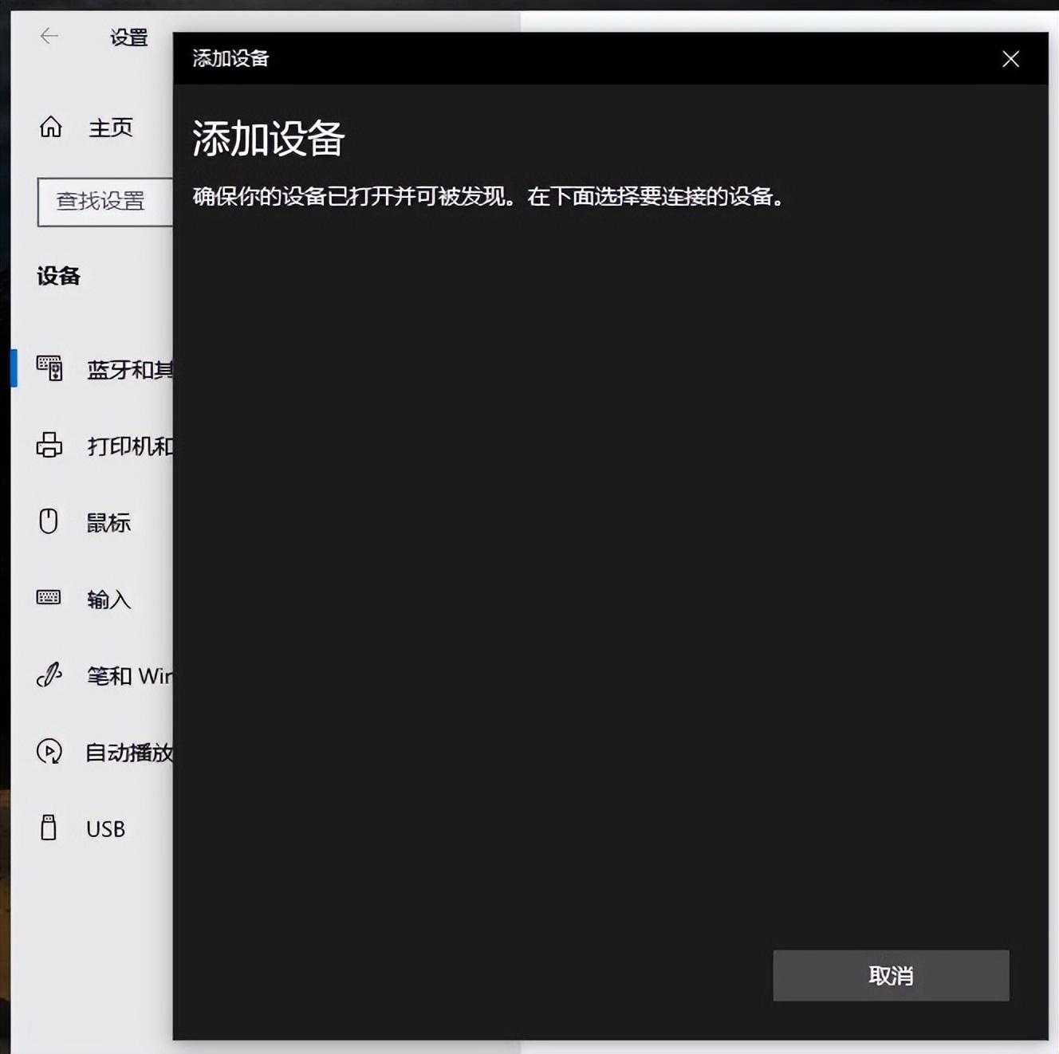Click the home icon beside 主页
The height and width of the screenshot is (1054, 1059).
[49, 128]
